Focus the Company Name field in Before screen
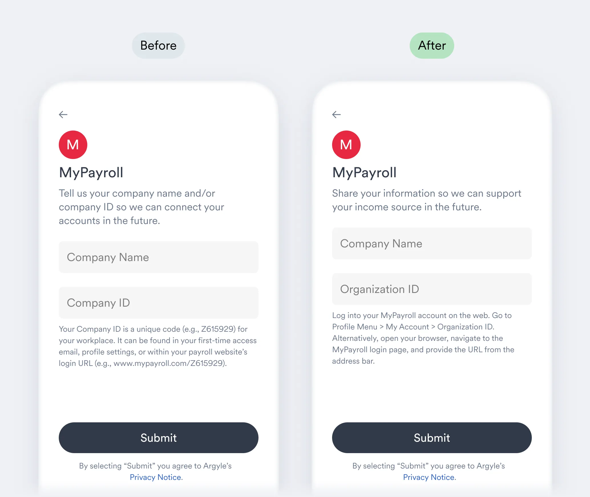This screenshot has height=497, width=590. click(x=159, y=257)
